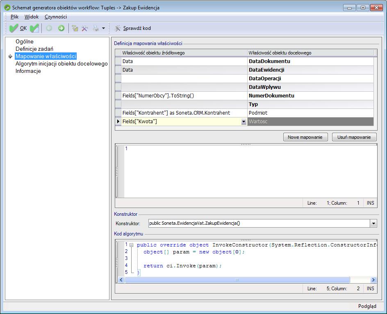The width and height of the screenshot is (387, 314).
Task: Click code line return ci.Invoke(param);
Action: click(183, 266)
